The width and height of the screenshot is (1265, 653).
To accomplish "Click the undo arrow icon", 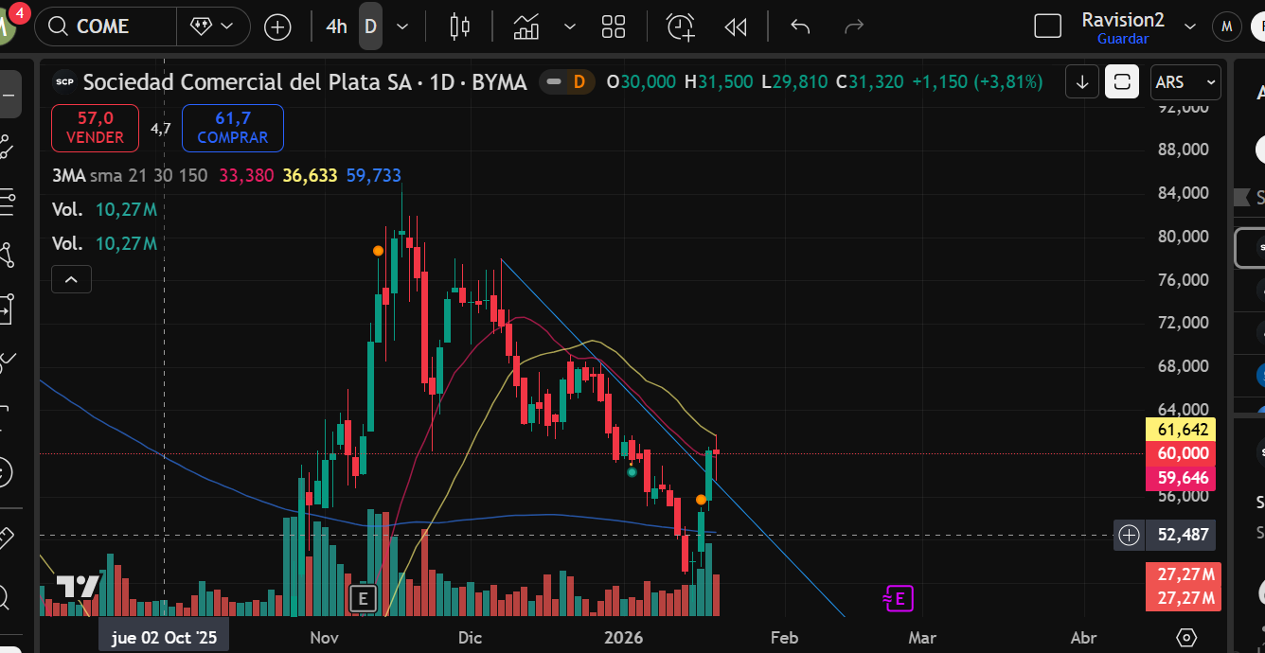I will click(x=799, y=26).
